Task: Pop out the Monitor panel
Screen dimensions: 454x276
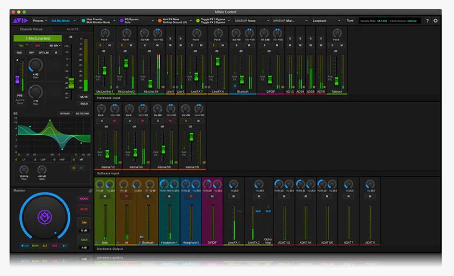Action: pos(90,191)
